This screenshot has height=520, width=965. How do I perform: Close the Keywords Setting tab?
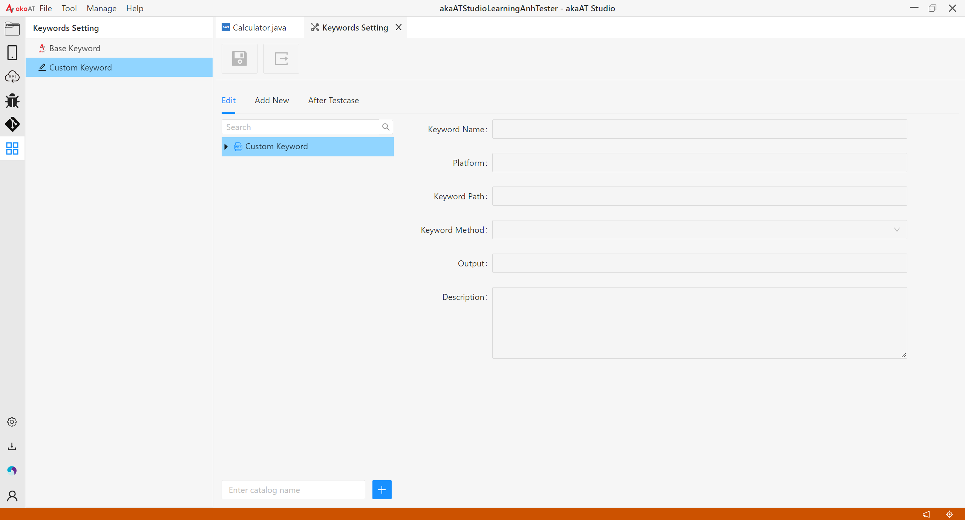398,27
